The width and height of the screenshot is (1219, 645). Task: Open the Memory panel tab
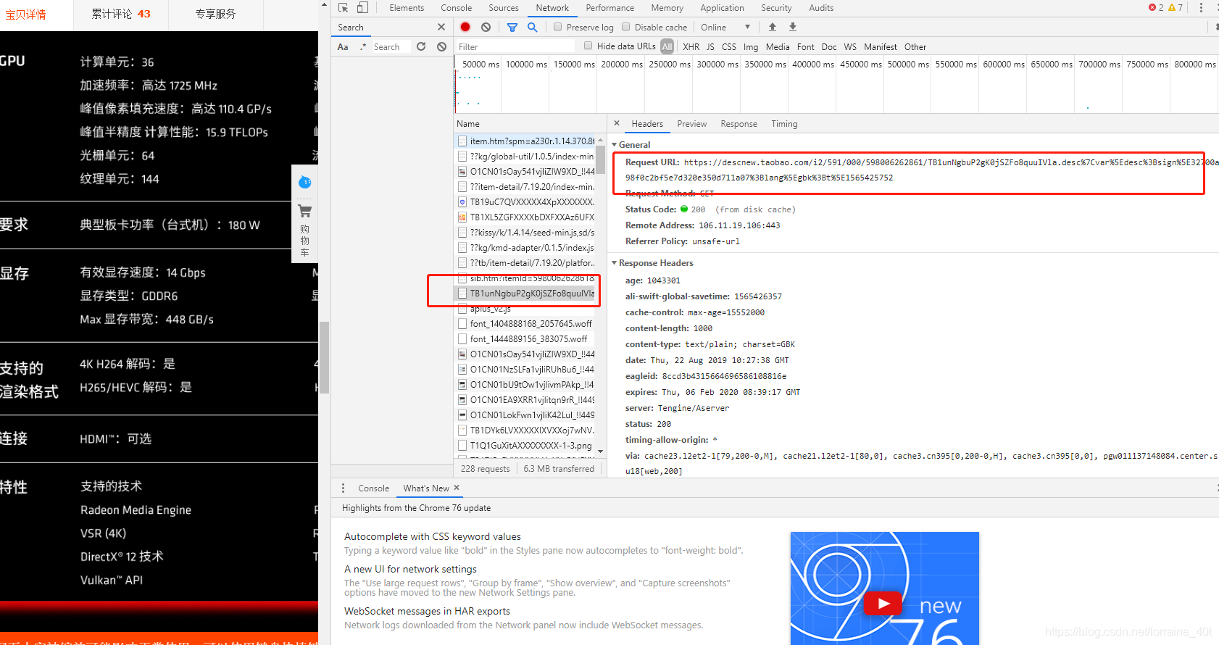[x=667, y=7]
